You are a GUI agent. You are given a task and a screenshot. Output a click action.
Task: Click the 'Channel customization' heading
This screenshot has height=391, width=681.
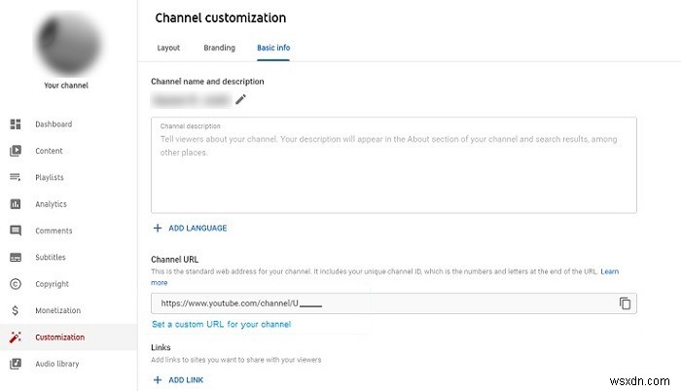point(221,18)
